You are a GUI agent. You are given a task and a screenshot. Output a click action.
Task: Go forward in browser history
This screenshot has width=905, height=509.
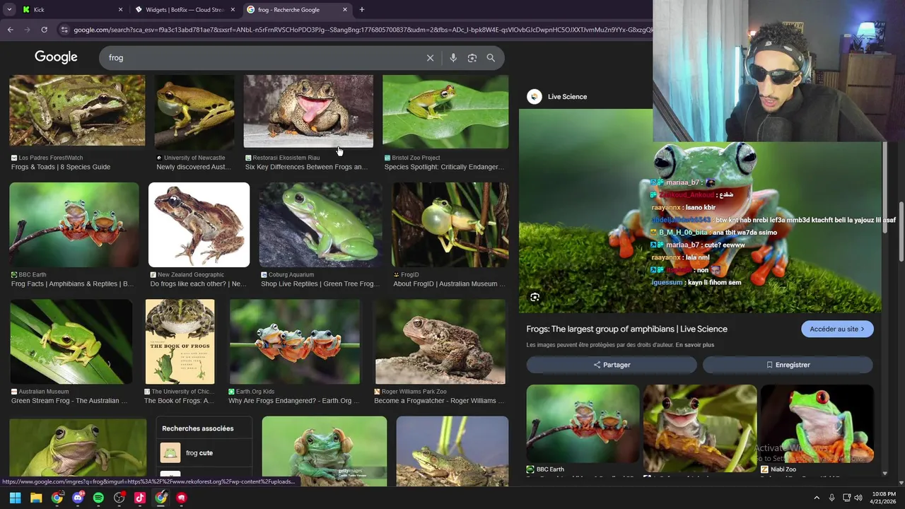click(x=27, y=30)
